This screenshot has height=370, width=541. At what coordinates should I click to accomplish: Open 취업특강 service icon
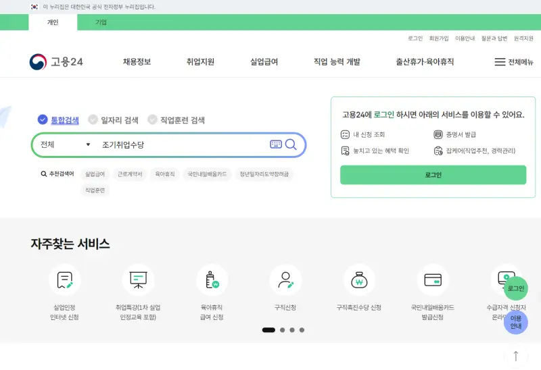[x=138, y=280]
